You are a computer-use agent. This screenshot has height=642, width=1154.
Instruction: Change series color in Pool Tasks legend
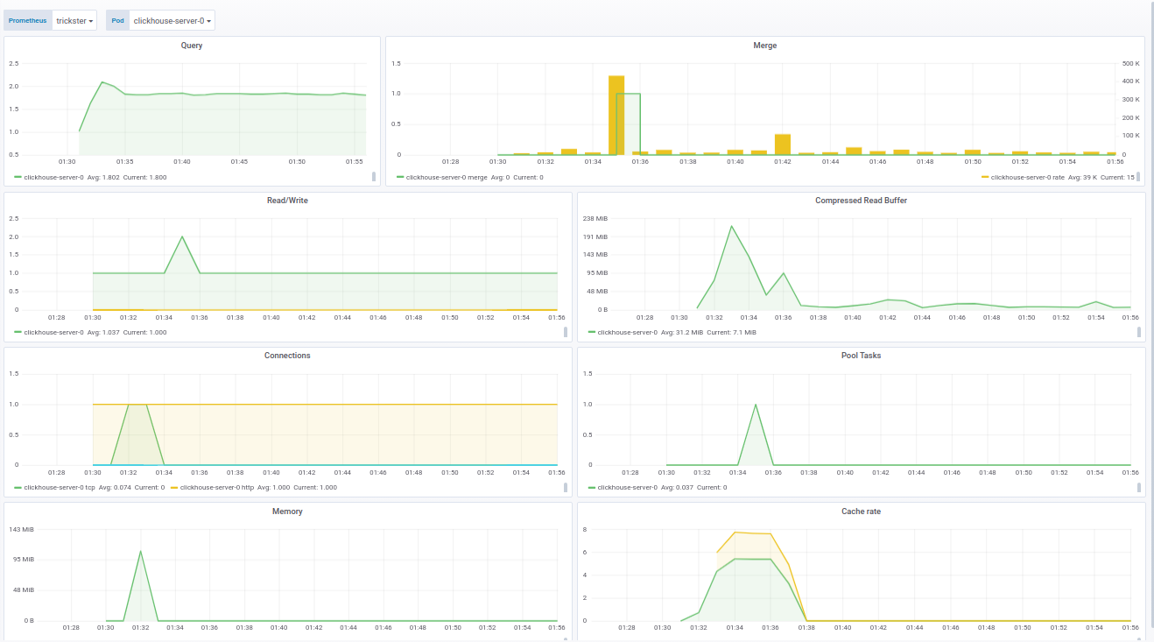click(x=592, y=487)
